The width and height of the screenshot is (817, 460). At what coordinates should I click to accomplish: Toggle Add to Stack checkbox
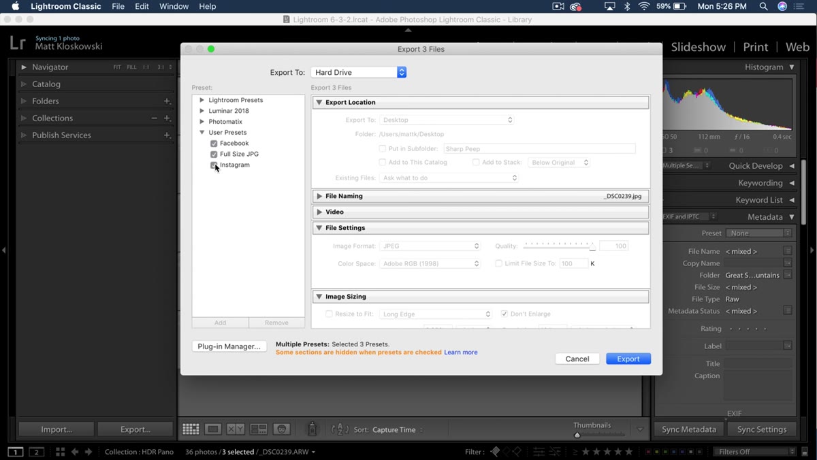coord(476,163)
